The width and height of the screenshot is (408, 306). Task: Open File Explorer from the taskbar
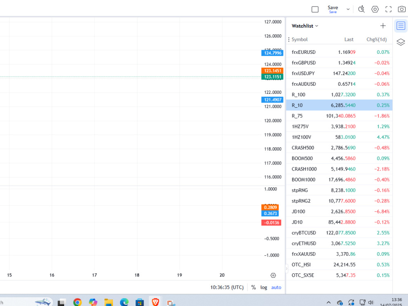[109, 302]
